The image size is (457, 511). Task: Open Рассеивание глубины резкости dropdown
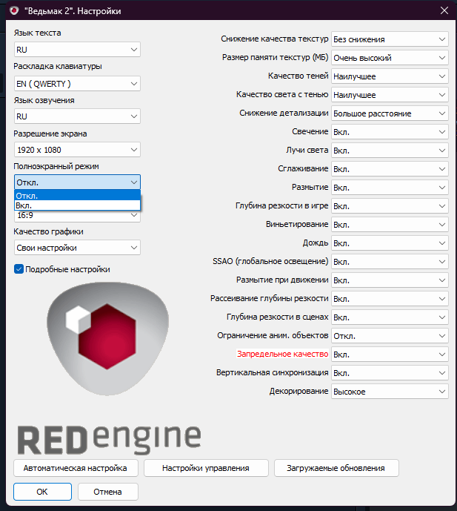tap(390, 299)
